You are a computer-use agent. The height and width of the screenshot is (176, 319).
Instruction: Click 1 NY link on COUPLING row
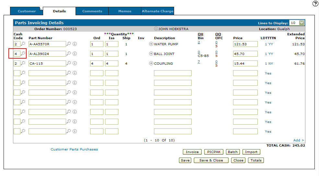coord(269,63)
